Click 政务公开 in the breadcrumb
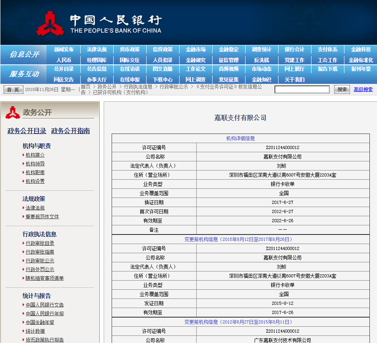Screen dimensions: 377x343 pyautogui.click(x=107, y=87)
